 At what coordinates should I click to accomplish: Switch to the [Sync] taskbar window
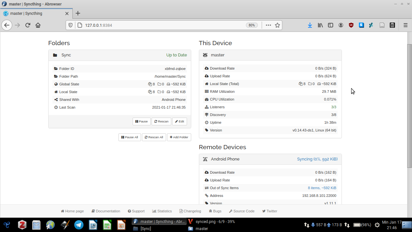[x=159, y=228]
